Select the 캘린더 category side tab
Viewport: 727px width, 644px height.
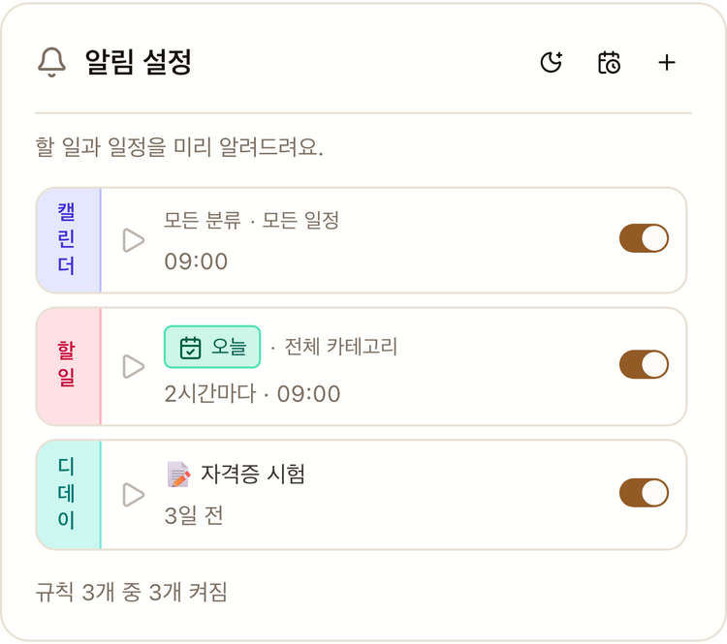click(x=68, y=240)
